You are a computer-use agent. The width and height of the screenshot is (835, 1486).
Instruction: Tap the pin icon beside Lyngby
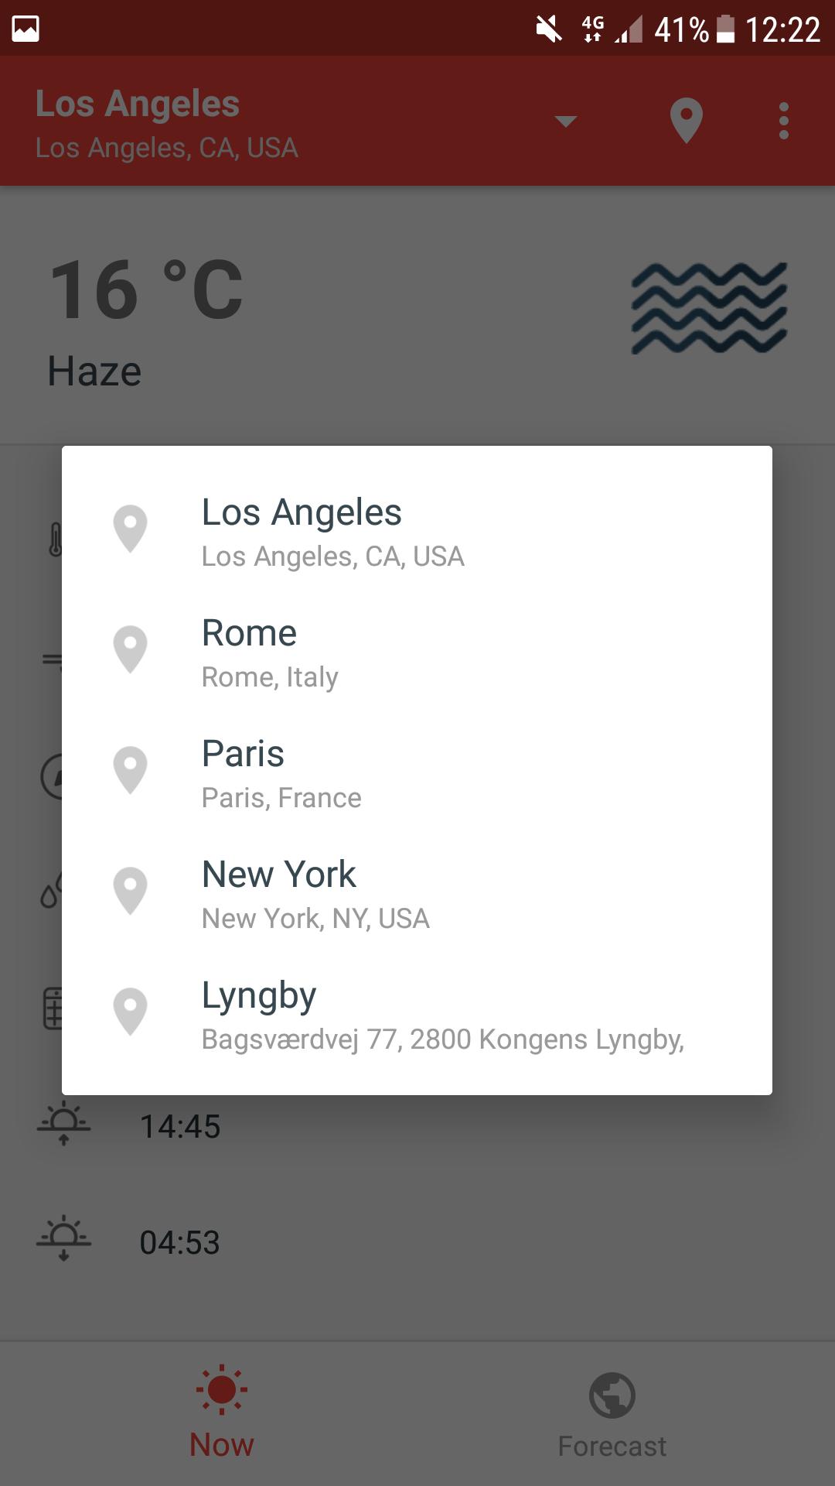(130, 1011)
